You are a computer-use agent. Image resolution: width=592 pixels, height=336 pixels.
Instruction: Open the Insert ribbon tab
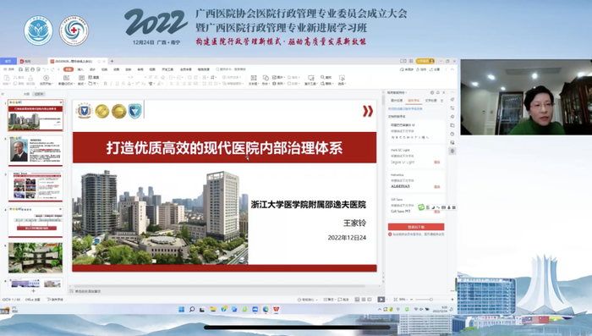(80, 69)
